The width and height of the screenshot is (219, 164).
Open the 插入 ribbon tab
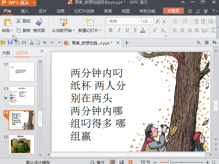point(25,11)
